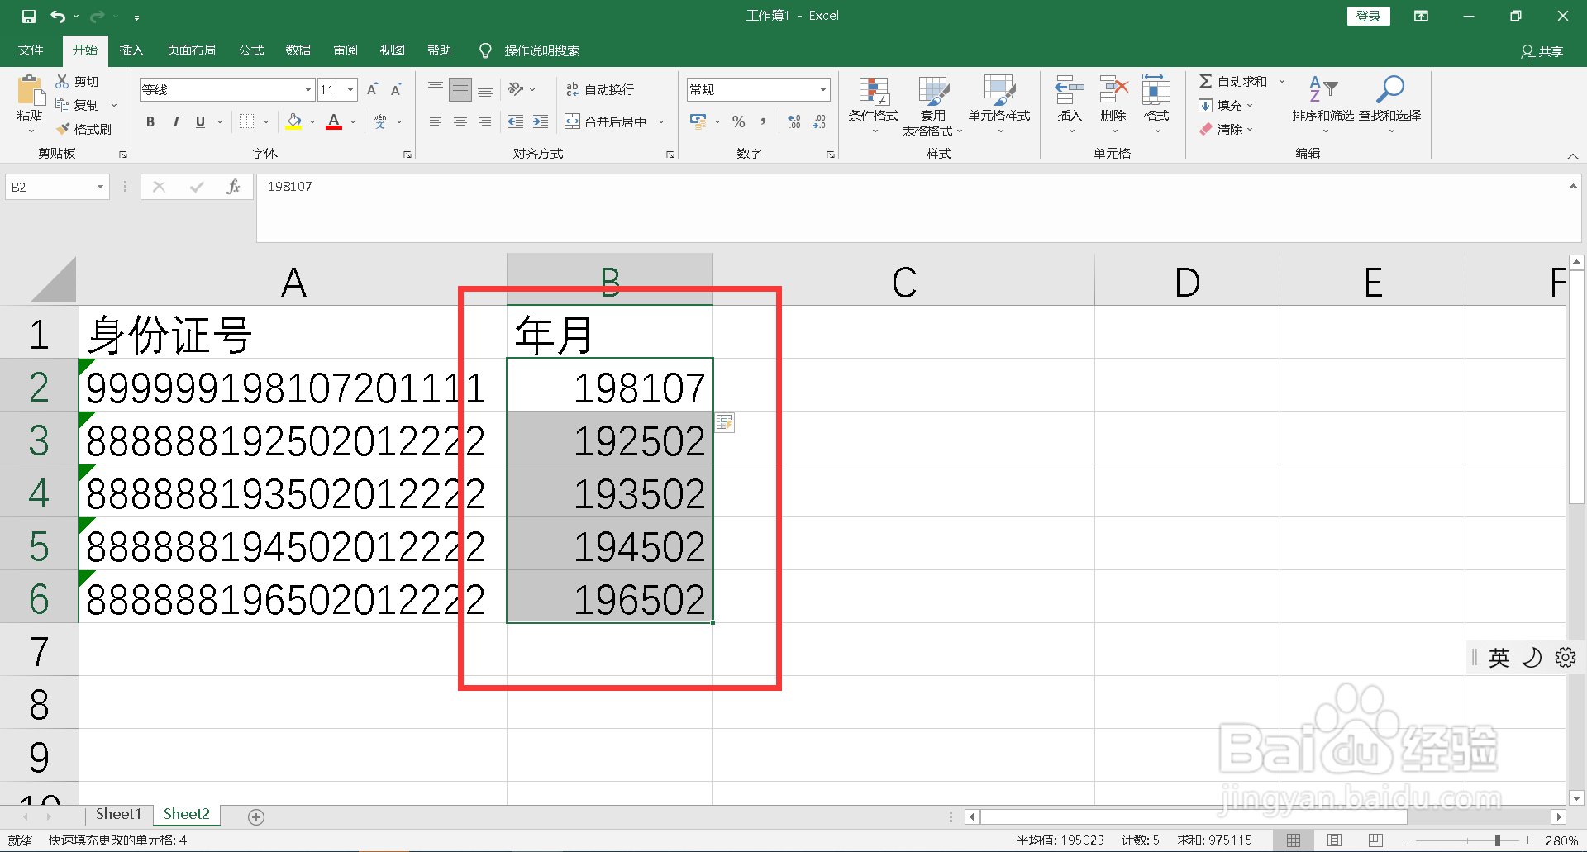
Task: Click Fill (填充) button
Action: (1226, 105)
